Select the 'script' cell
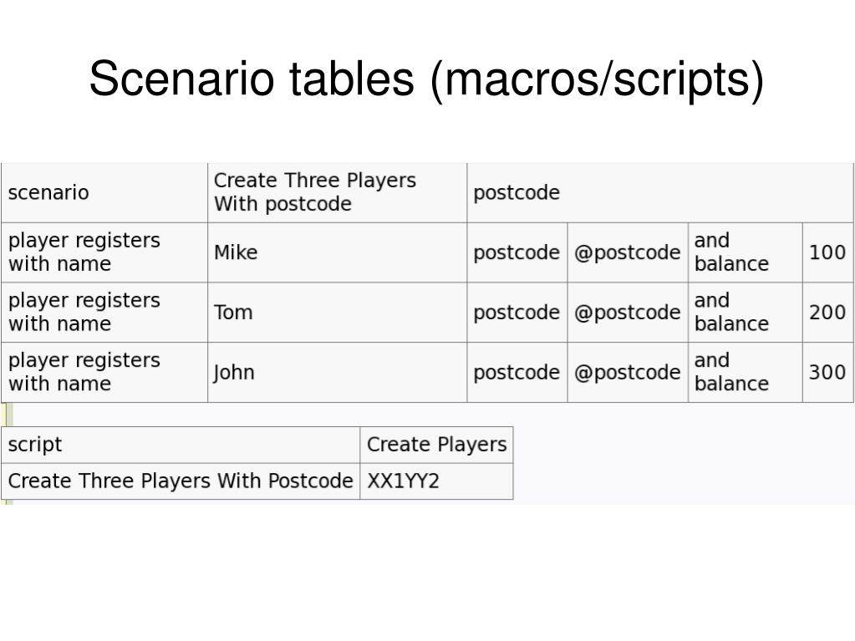The height and width of the screenshot is (641, 855). click(181, 445)
